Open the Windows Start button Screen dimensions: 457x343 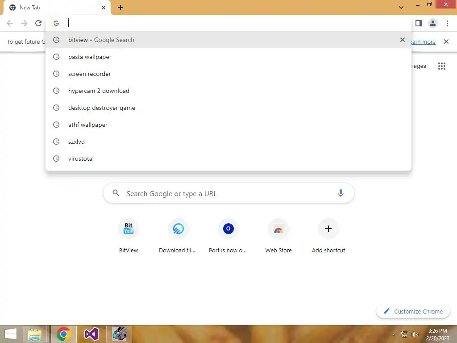(x=11, y=334)
